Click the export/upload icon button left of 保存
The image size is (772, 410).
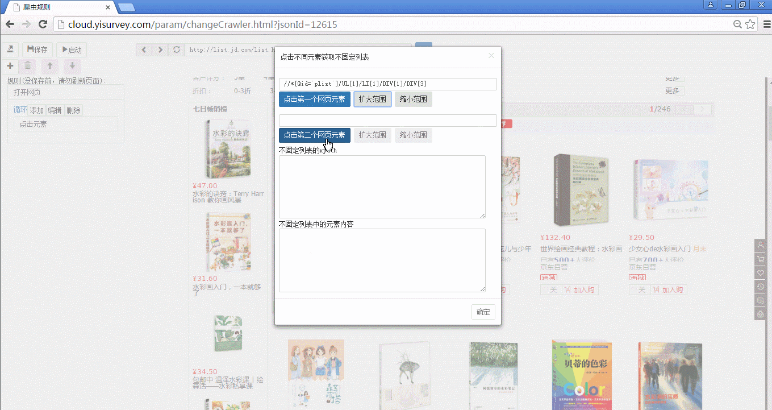[10, 49]
